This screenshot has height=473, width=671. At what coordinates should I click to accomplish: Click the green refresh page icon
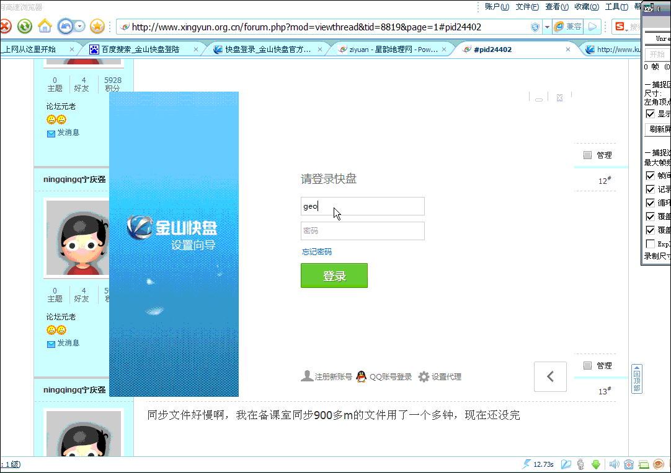click(25, 27)
